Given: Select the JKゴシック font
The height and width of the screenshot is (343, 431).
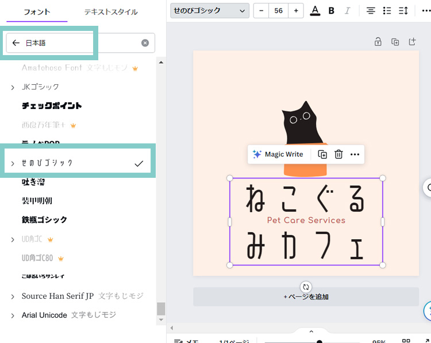Looking at the screenshot, I should pyautogui.click(x=40, y=87).
